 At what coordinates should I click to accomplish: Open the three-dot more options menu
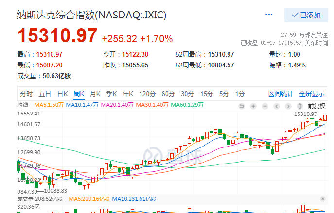coord(269,15)
